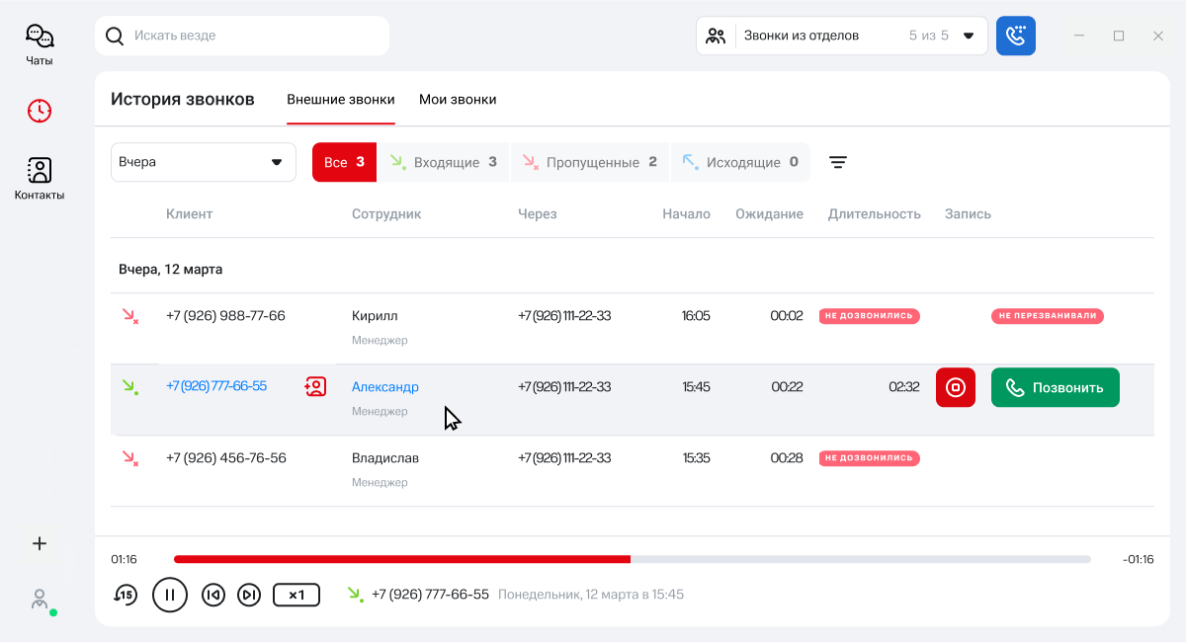Open the Chats section in sidebar

click(40, 44)
